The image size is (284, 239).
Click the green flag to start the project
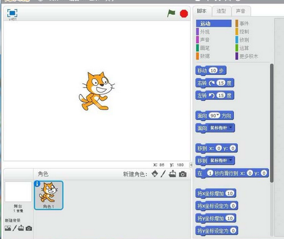click(x=171, y=13)
